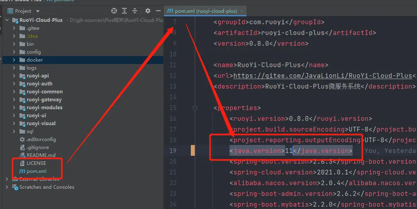
Task: Expand the ruoyi-api module
Action: coord(14,76)
